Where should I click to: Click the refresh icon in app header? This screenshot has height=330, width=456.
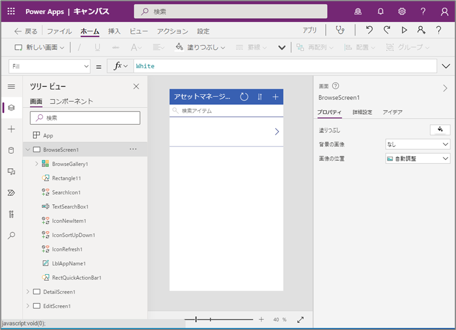pyautogui.click(x=244, y=97)
